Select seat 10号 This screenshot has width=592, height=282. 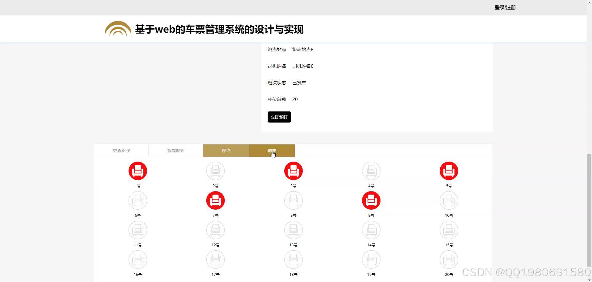point(449,200)
